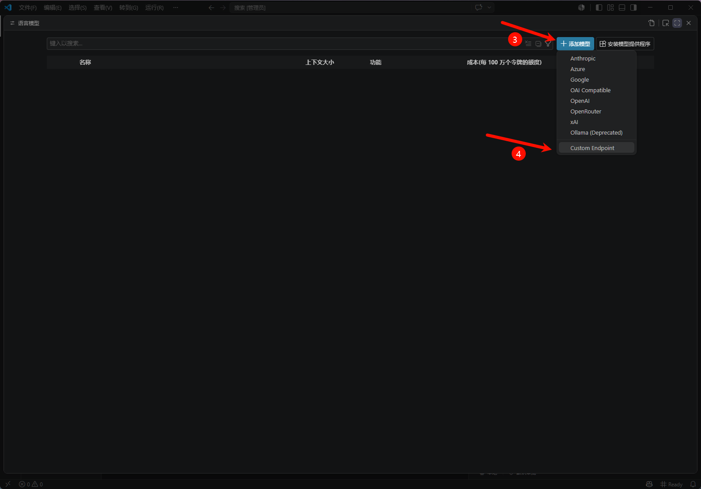The width and height of the screenshot is (701, 489).
Task: Close the 语言模型 panel
Action: 689,23
